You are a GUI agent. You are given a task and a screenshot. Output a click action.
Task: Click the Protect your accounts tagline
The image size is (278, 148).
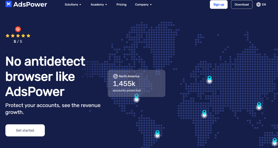tap(53, 109)
